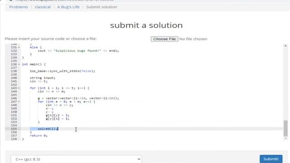This screenshot has width=290, height=163.
Task: Click the line 'g[x][y] = 1;'
Action: pyautogui.click(x=58, y=115)
